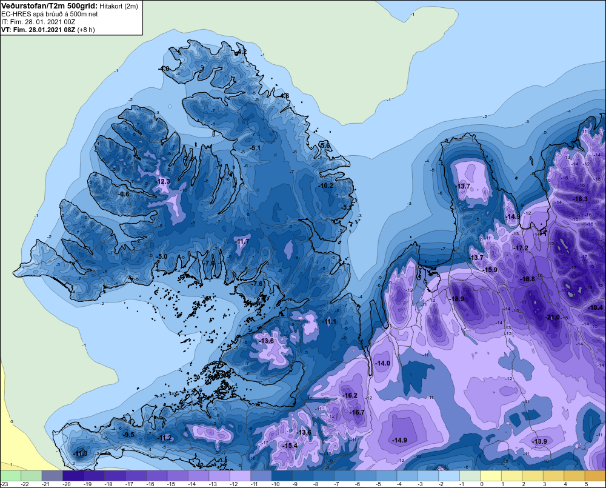The height and width of the screenshot is (488, 606).
Task: Click the -6.6 temperature value on the map
Action: 124,194
